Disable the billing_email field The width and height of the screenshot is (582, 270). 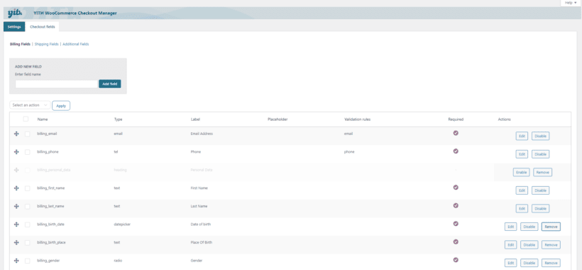(x=540, y=136)
